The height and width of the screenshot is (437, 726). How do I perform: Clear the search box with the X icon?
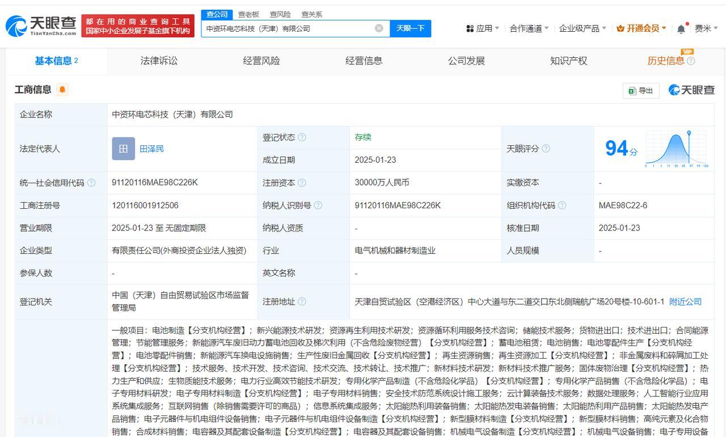379,28
